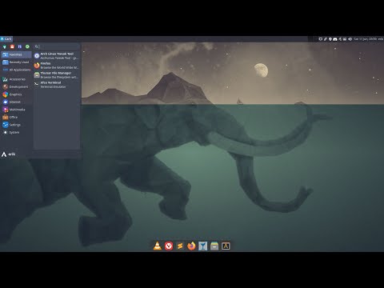Launch Thunar File Manager from favorites

coord(57,75)
